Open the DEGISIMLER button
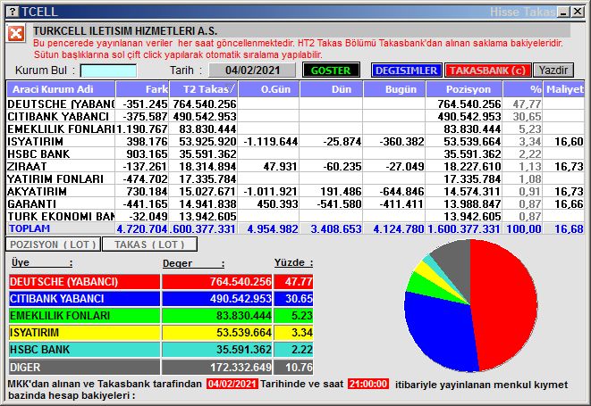The width and height of the screenshot is (591, 406). pos(406,70)
